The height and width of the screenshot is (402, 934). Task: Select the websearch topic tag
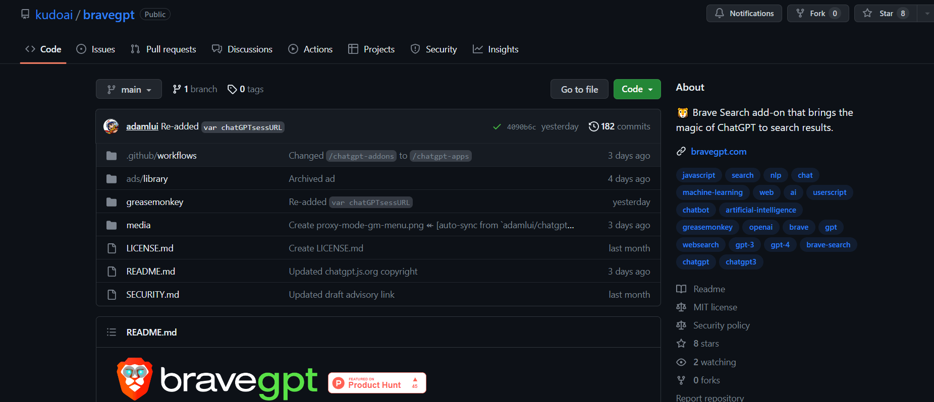[x=700, y=245]
